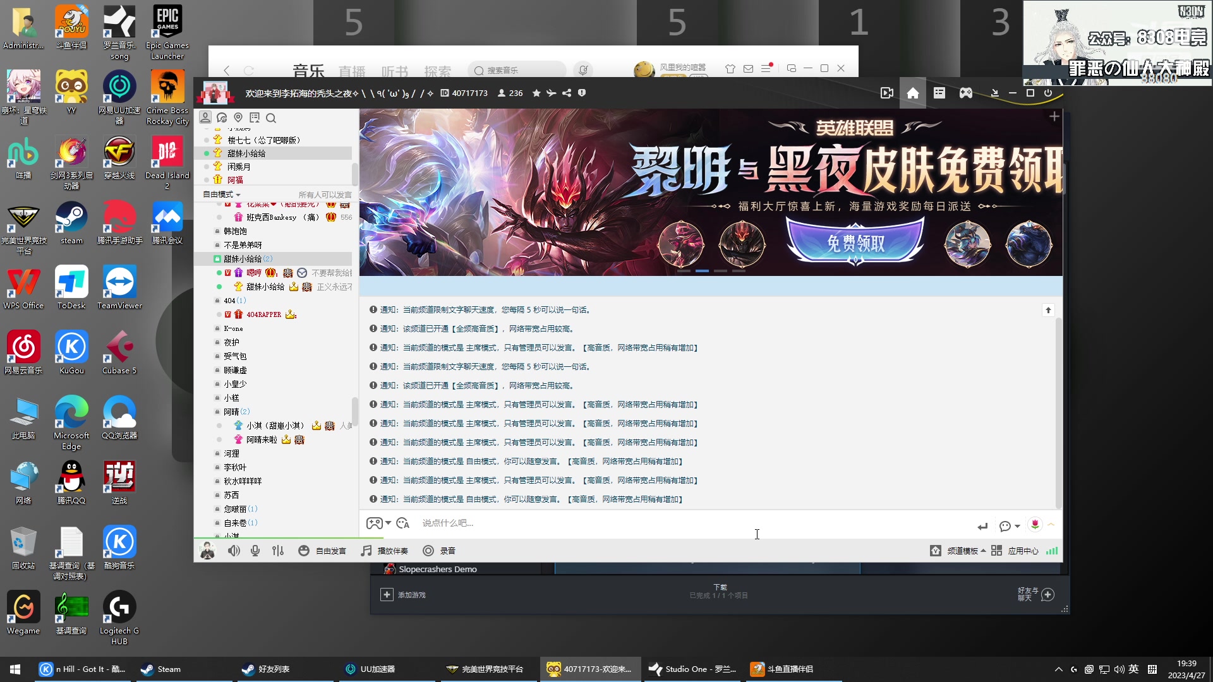
Task: Open the 自由模式 mode dropdown
Action: 220,194
